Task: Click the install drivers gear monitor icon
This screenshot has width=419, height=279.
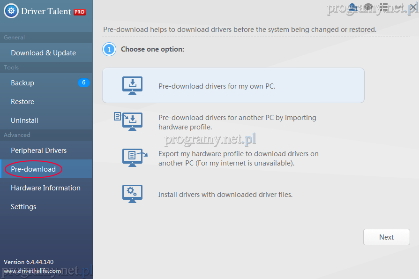Action: [x=132, y=194]
